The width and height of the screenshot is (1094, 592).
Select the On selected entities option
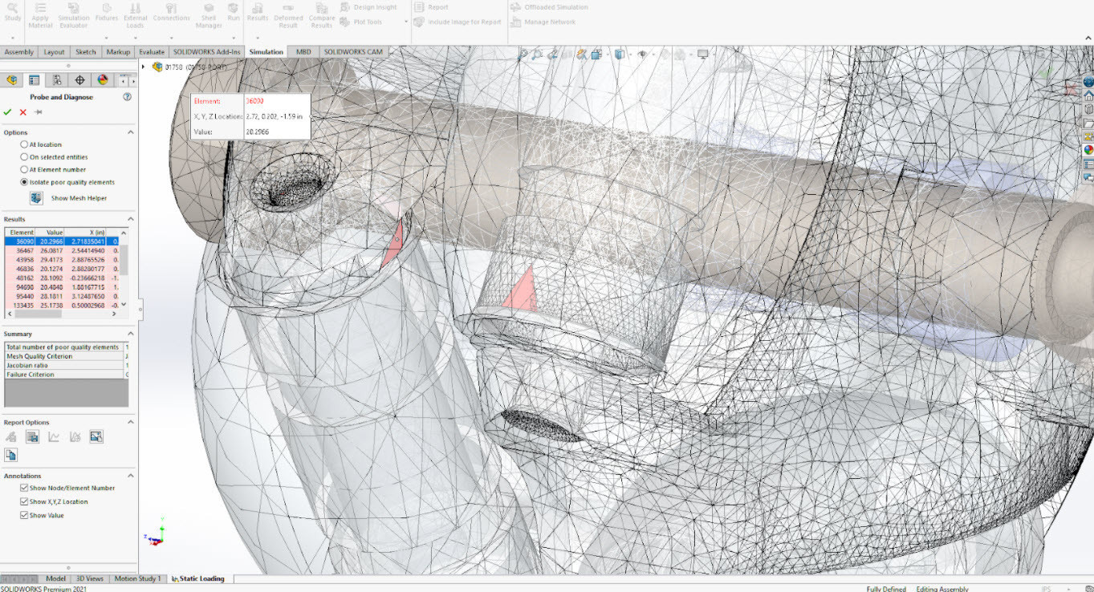click(x=24, y=157)
